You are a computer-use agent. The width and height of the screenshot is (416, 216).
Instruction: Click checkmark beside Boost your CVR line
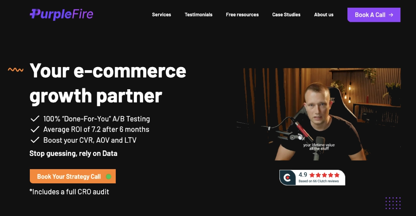[x=35, y=140]
